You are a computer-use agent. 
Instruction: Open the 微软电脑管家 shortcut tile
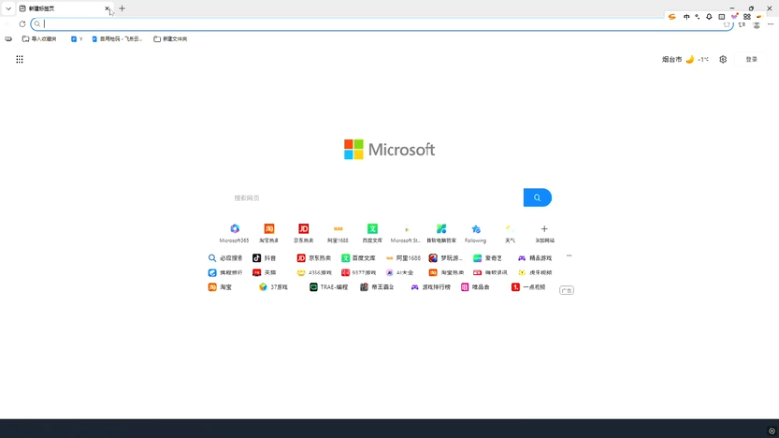coord(441,233)
